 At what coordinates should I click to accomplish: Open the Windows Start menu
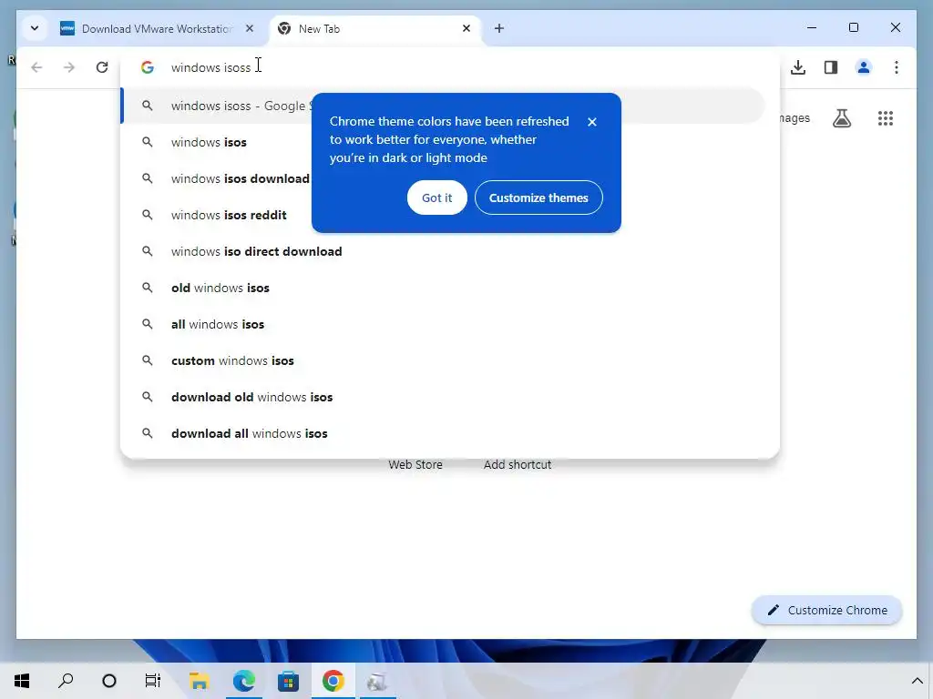tap(22, 681)
